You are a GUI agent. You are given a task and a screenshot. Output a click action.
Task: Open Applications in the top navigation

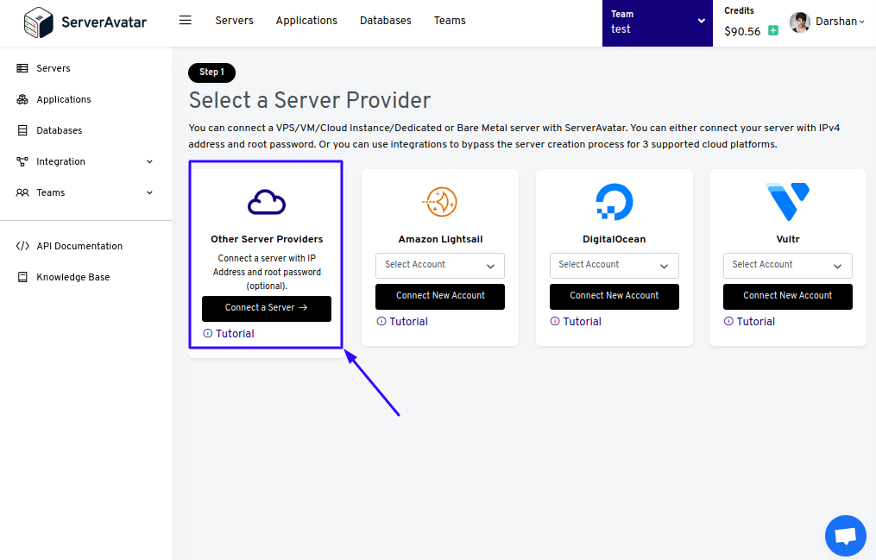306,21
